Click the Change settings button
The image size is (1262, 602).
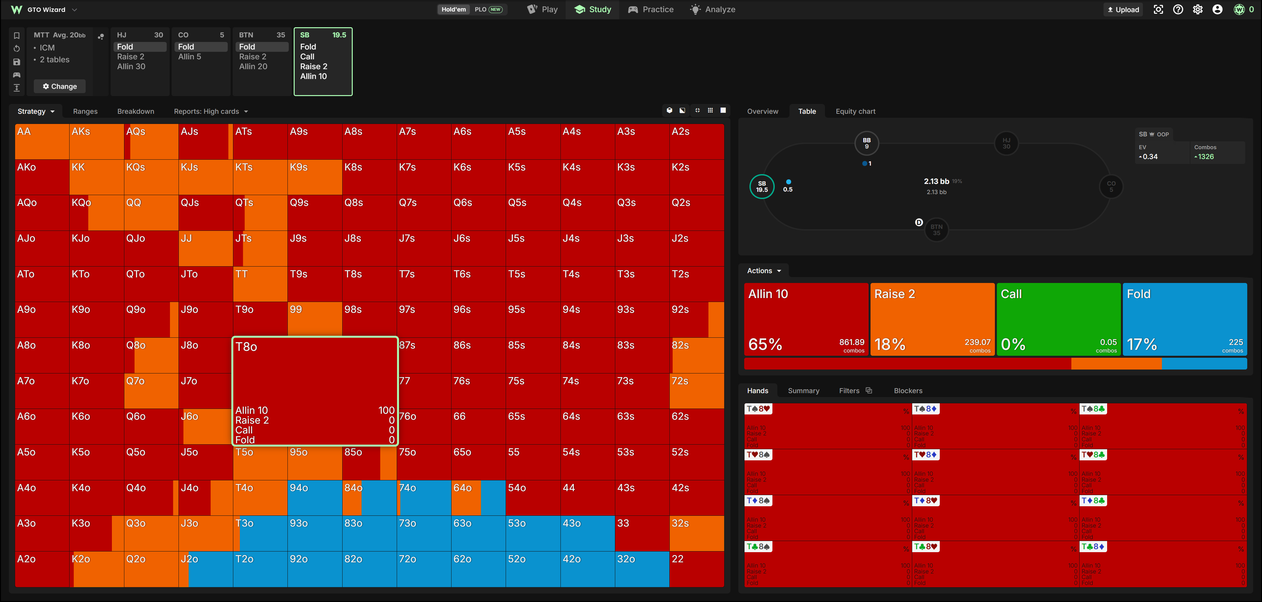[60, 86]
